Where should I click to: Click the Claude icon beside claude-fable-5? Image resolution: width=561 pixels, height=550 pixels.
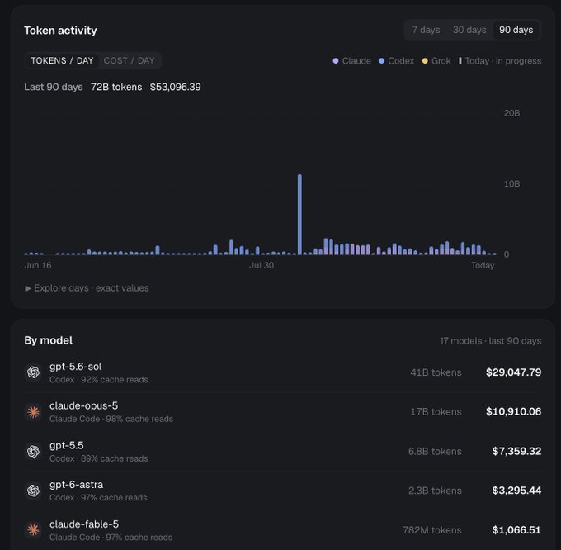pyautogui.click(x=34, y=530)
